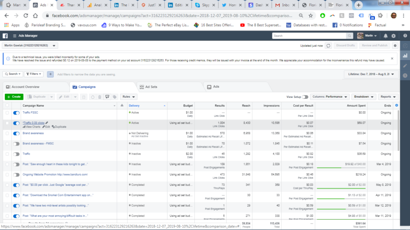Open the history clock panel in right sidebar
The image size is (410, 230).
point(405,75)
